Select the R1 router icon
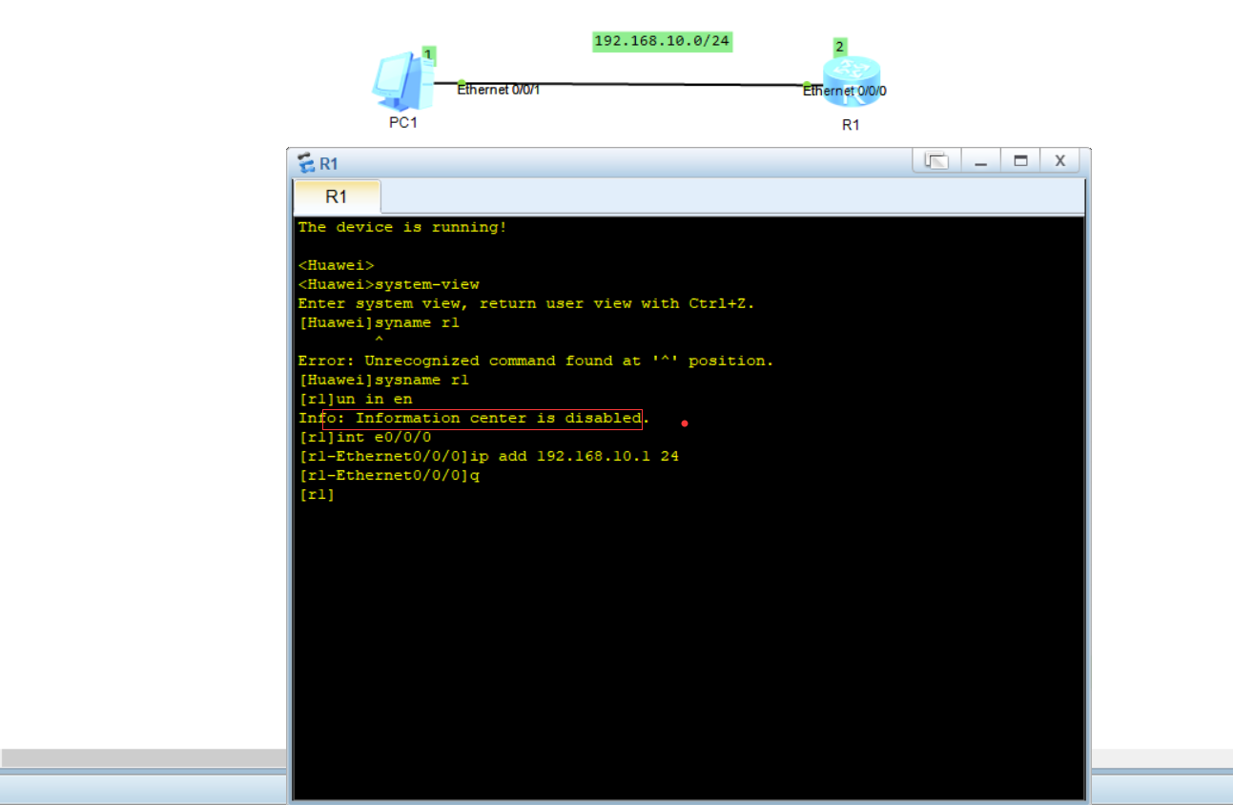The image size is (1233, 805). [x=851, y=82]
